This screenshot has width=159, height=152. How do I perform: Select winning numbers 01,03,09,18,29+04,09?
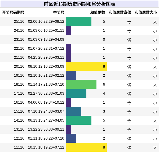click(x=46, y=39)
